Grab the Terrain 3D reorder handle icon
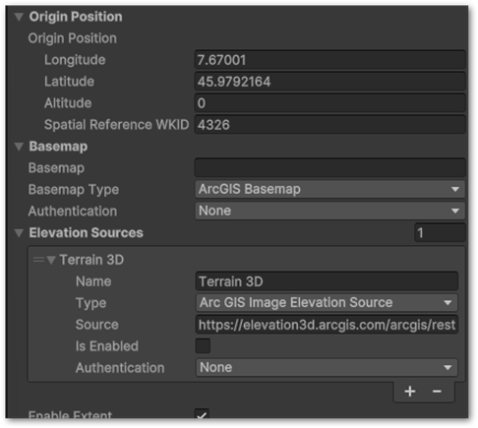This screenshot has height=428, width=478. (x=38, y=260)
